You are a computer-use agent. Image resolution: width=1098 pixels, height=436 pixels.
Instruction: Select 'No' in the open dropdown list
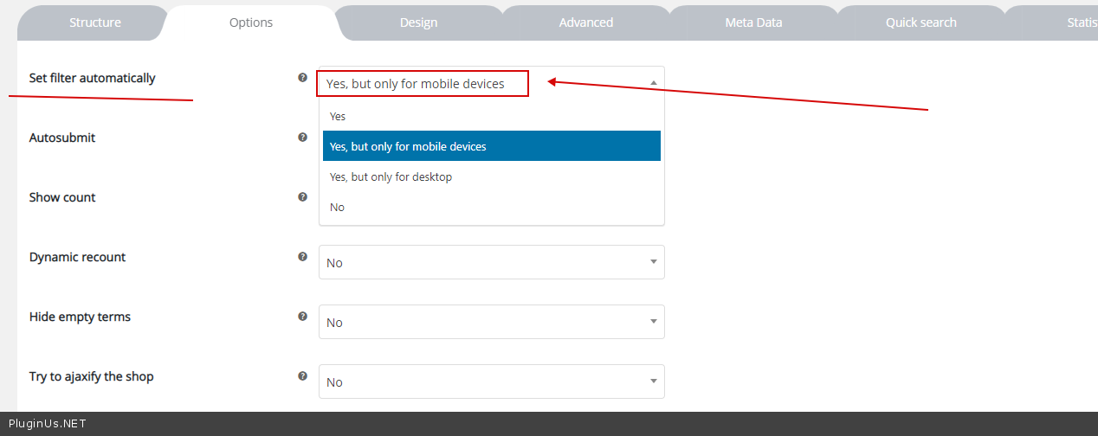(x=337, y=207)
